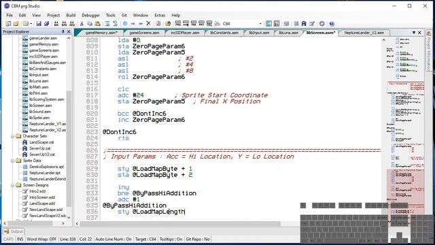
Task: Click the Save file floppy icon
Action: pos(39,24)
